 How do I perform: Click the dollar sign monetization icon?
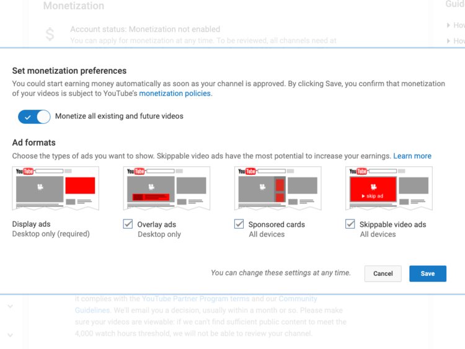[50, 35]
